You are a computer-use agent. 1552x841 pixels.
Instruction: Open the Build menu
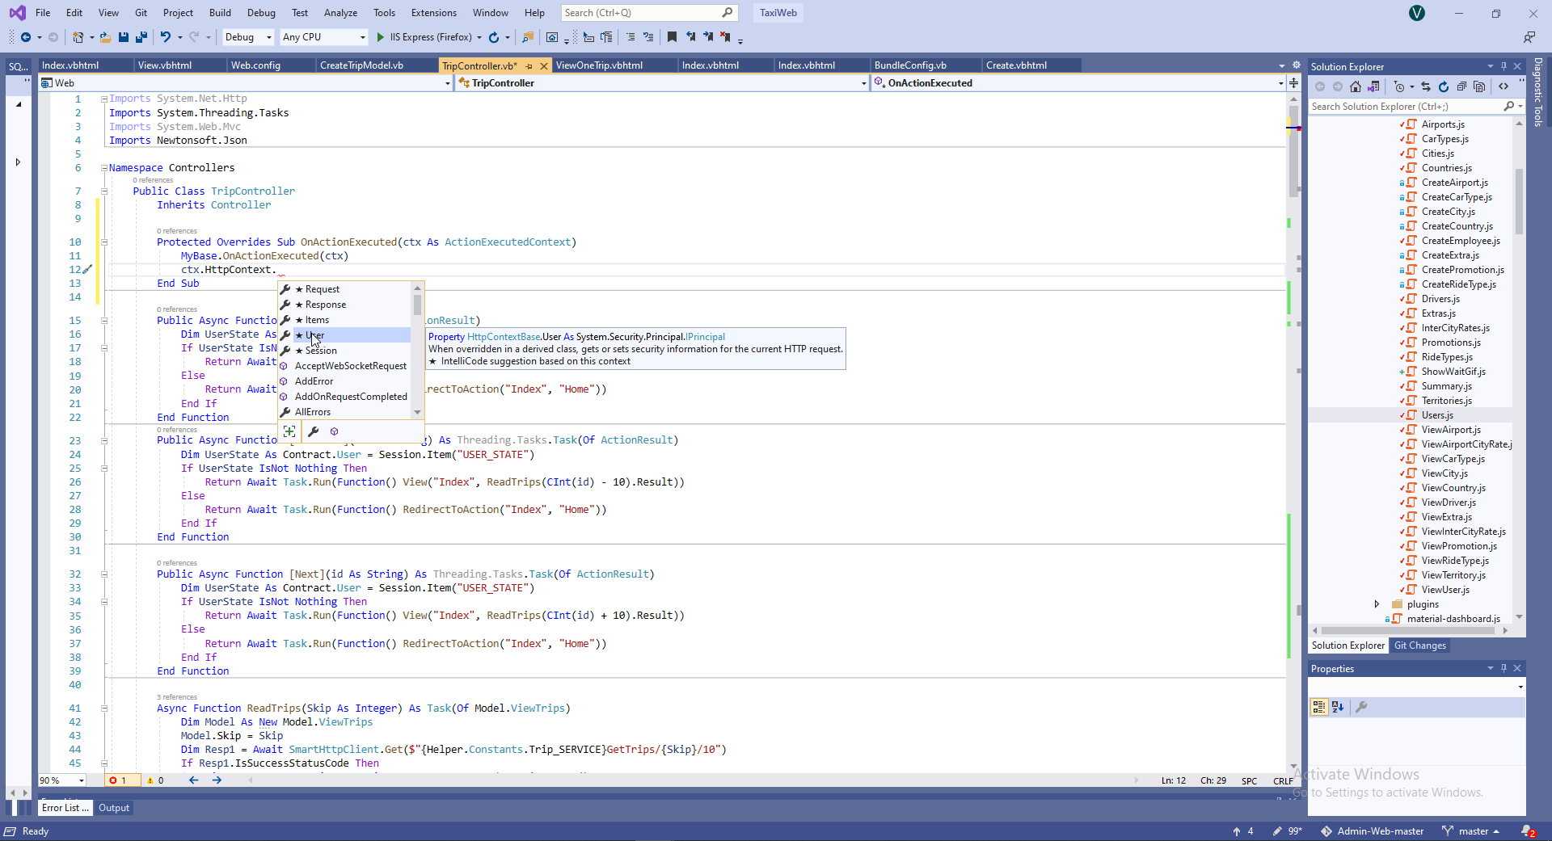click(220, 13)
